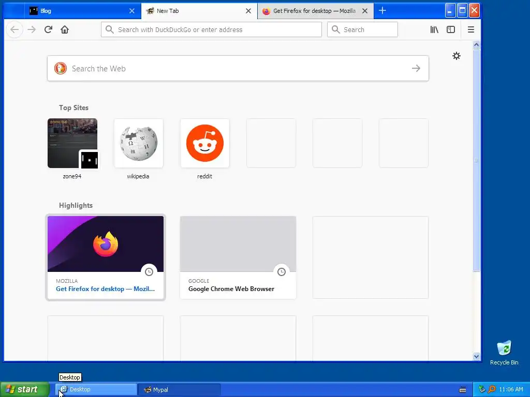530x397 pixels.
Task: Add a new tab with plus button
Action: point(382,11)
